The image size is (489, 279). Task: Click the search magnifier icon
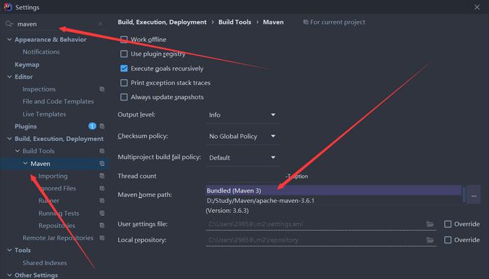[x=9, y=24]
